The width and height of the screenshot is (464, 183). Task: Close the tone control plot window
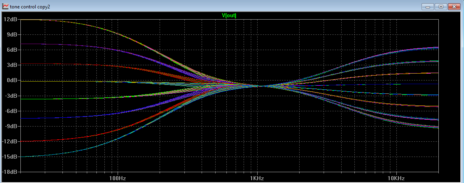tap(454, 6)
